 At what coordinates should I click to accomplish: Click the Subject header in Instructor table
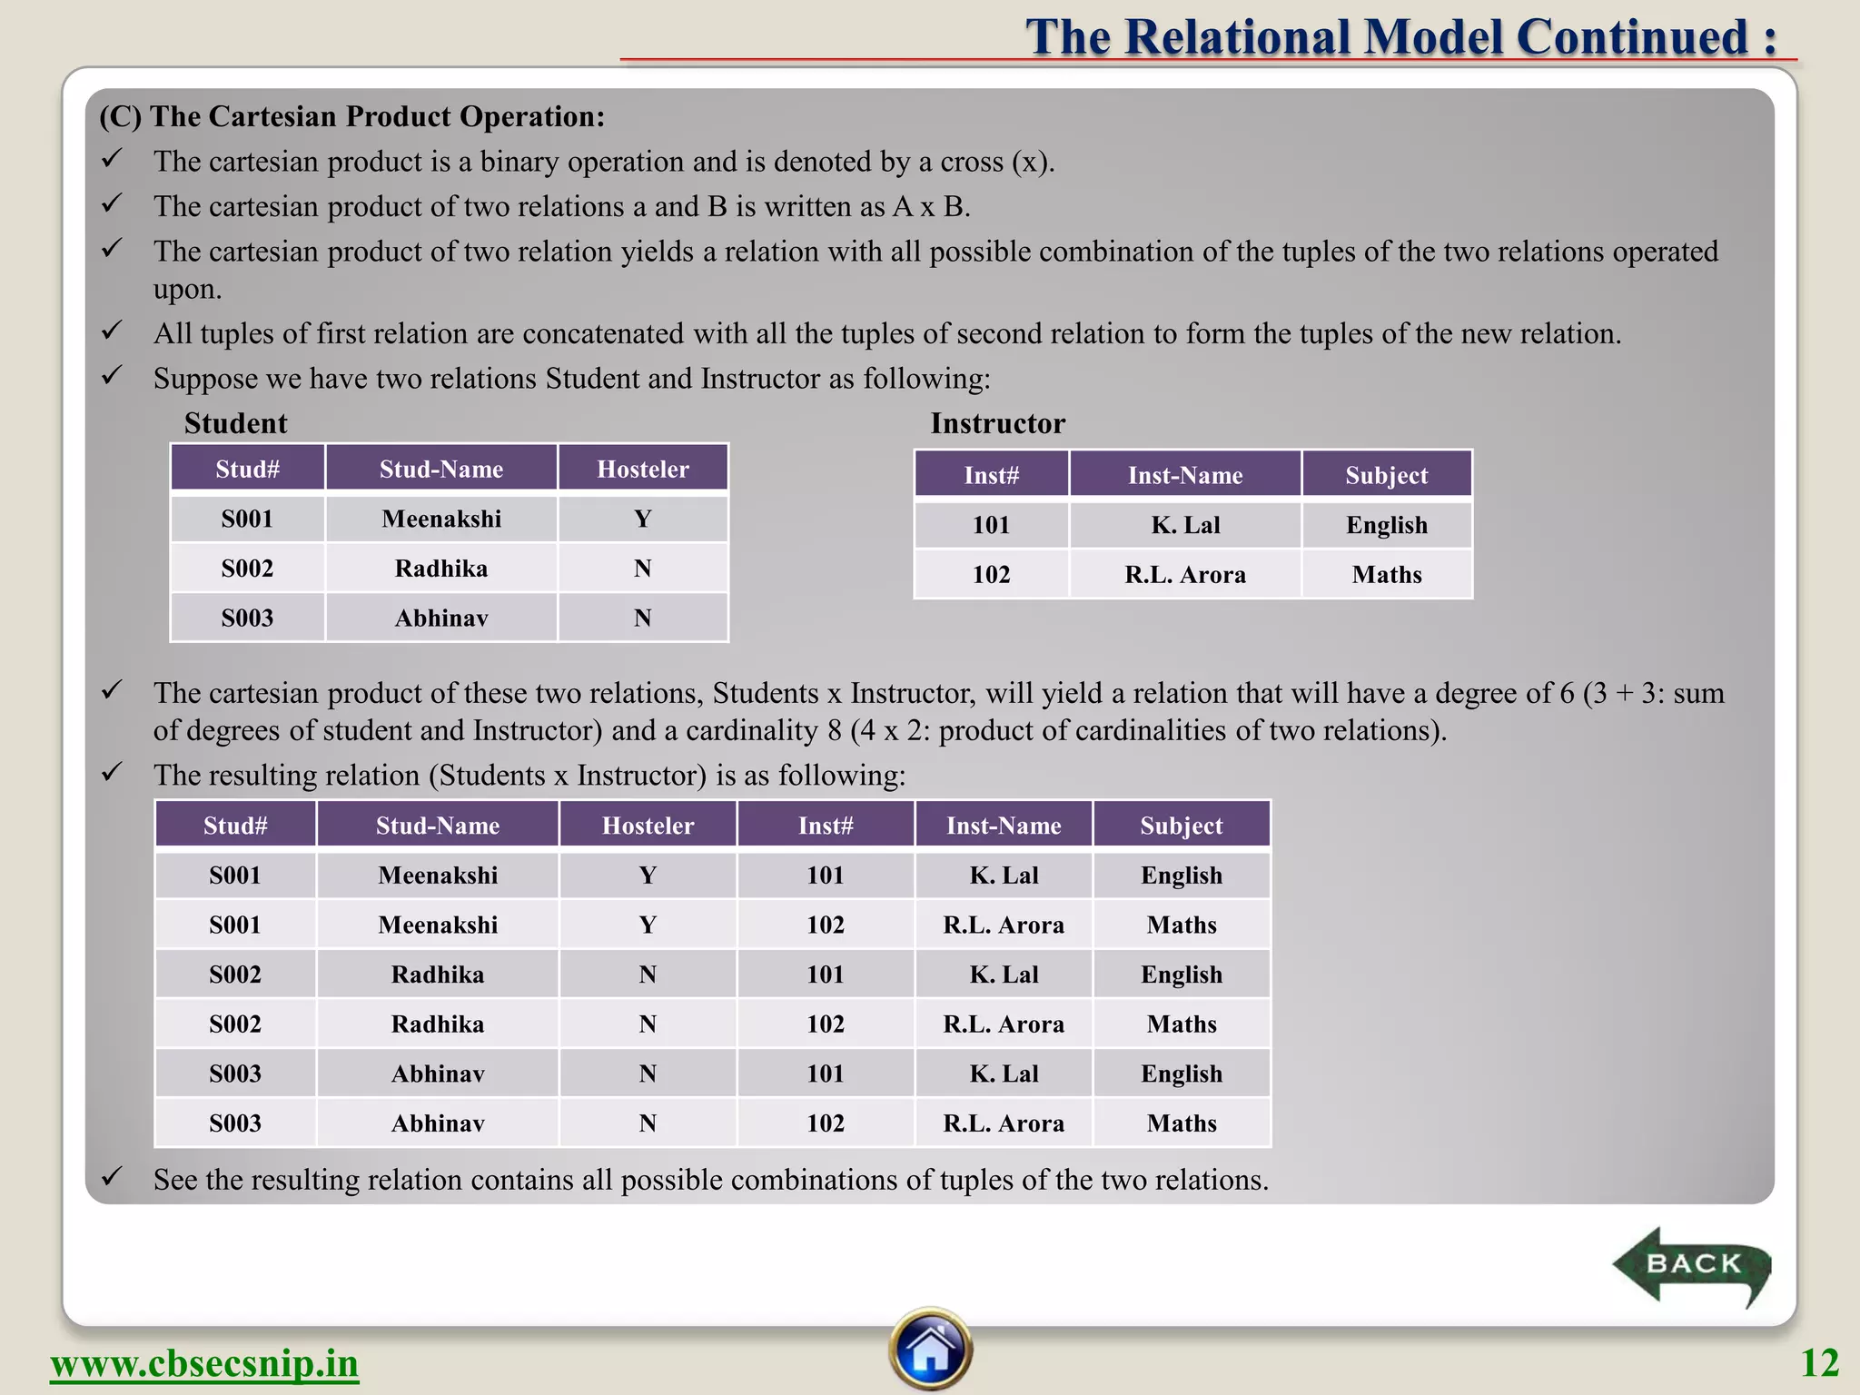click(1386, 475)
